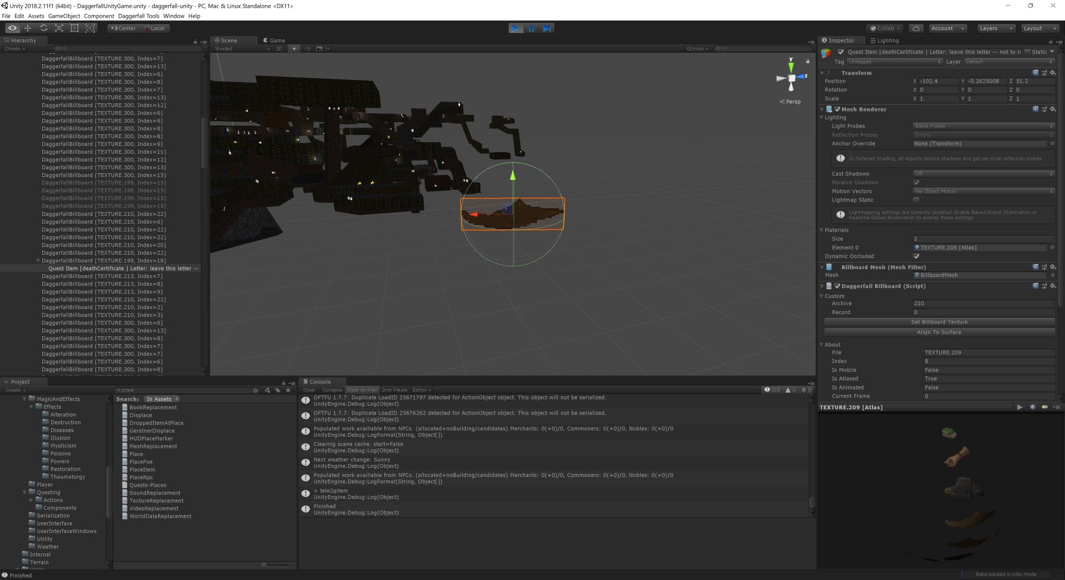The height and width of the screenshot is (580, 1065).
Task: Open Transform help reference icon
Action: tap(1036, 73)
